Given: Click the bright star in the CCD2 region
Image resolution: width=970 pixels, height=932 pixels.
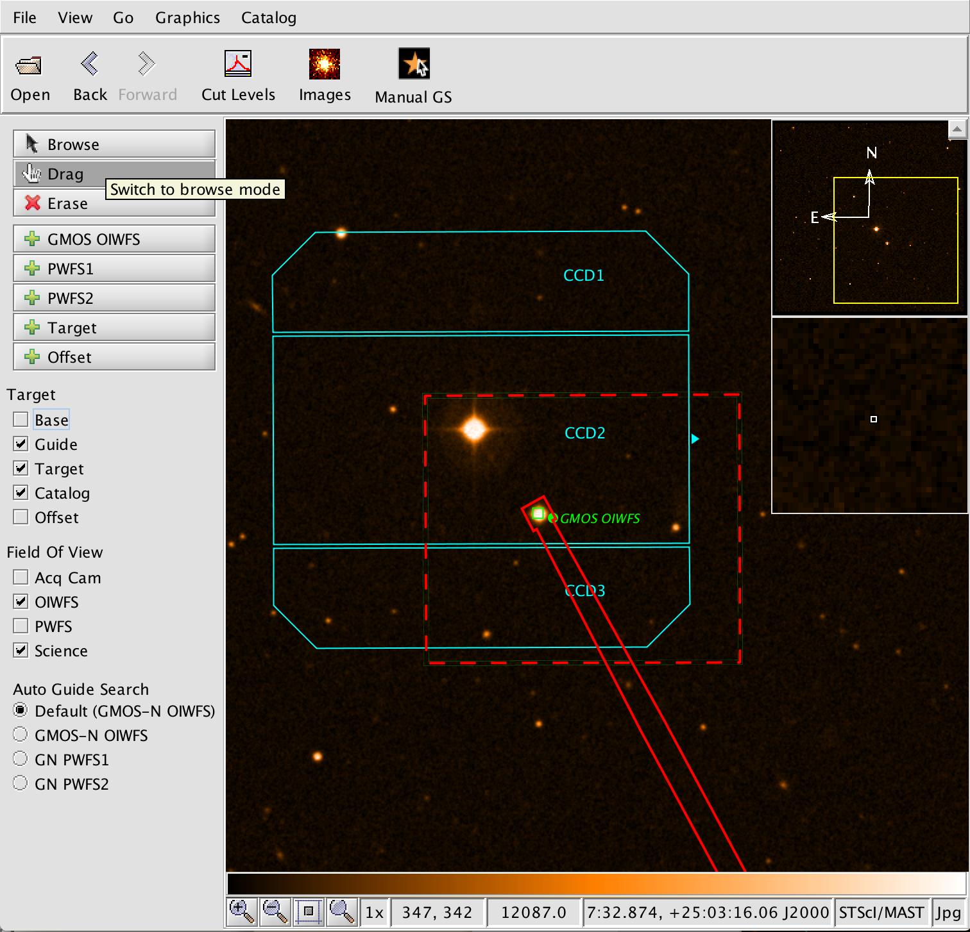Looking at the screenshot, I should (x=474, y=429).
